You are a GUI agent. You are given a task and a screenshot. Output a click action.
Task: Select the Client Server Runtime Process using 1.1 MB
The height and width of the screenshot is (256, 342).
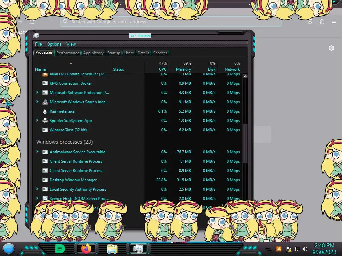point(137,161)
